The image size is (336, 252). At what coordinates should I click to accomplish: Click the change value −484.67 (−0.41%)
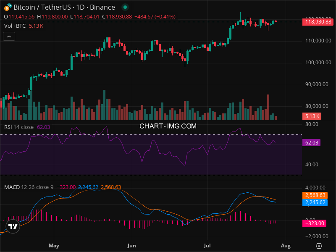155,17
